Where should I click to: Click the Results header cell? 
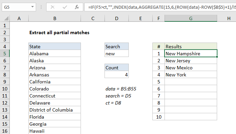(190, 47)
